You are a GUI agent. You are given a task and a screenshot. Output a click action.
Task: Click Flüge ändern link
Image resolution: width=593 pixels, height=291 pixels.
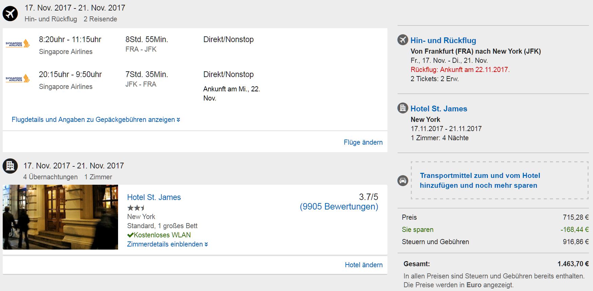click(363, 142)
